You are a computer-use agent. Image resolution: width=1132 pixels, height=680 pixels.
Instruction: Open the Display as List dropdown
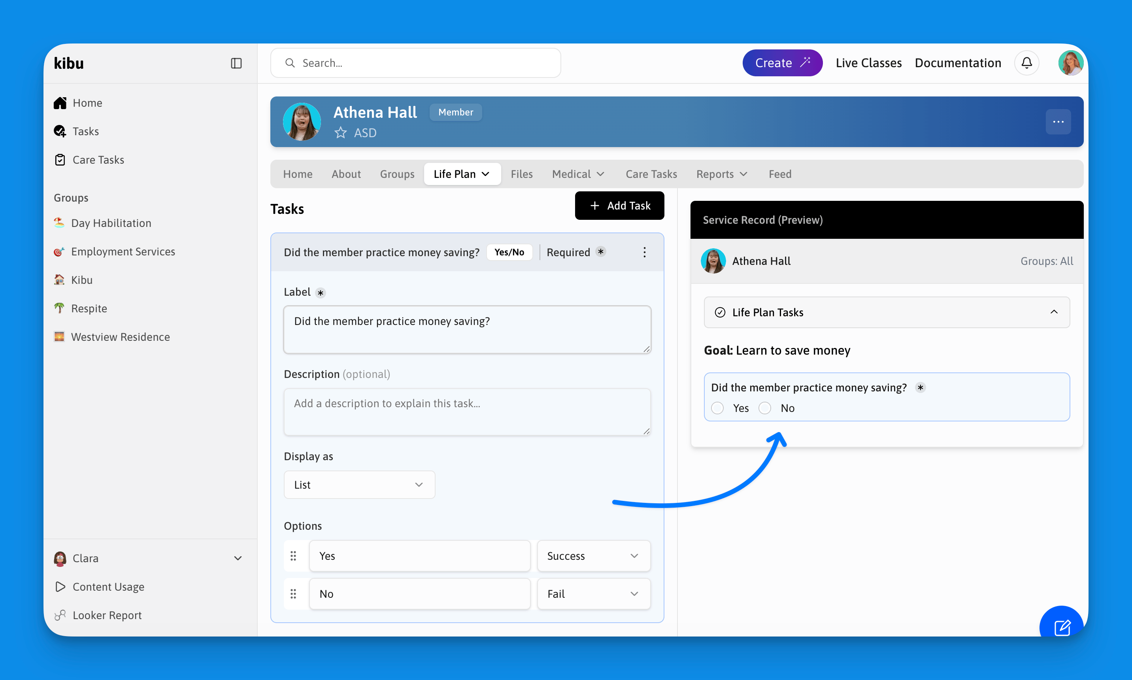359,485
